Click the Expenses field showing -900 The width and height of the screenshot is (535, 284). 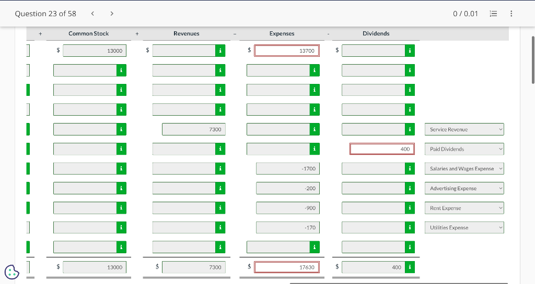click(288, 208)
